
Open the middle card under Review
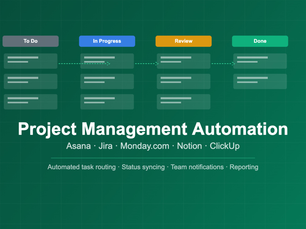(184, 82)
